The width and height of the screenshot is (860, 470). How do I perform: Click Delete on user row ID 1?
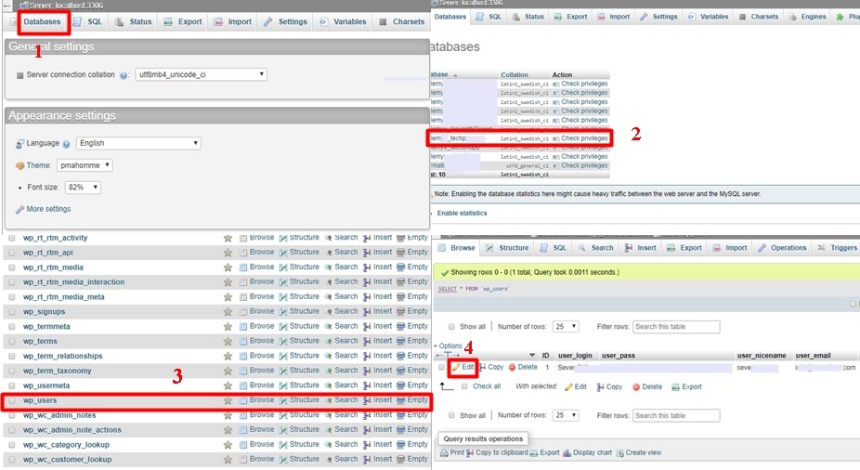click(523, 368)
